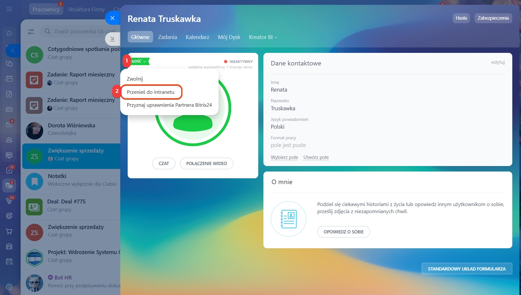Click the Truskawka surname value

click(x=283, y=108)
